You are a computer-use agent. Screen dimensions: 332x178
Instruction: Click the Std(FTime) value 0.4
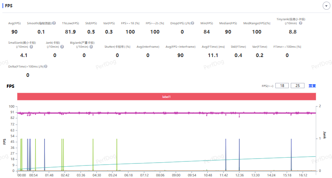[238, 55]
